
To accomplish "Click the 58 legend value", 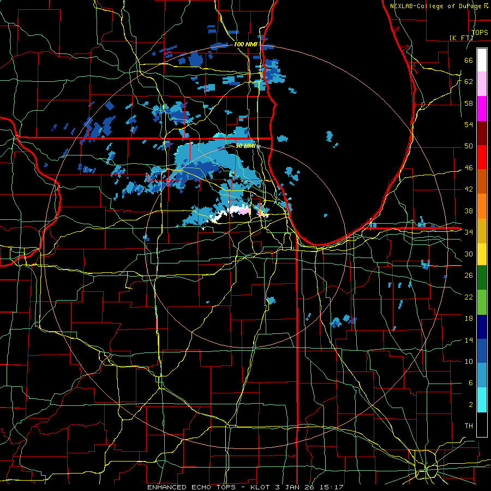I will [x=469, y=103].
